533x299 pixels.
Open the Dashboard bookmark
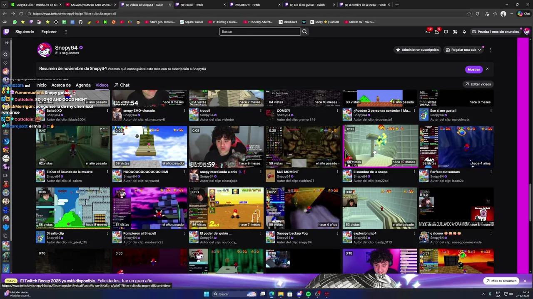288,22
